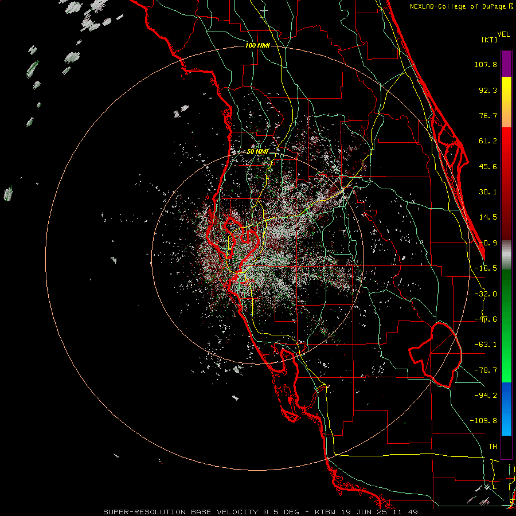Select the -109.8 scale value
This screenshot has width=516, height=516.
(x=483, y=421)
